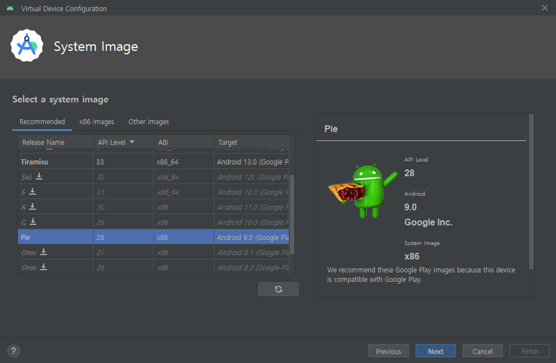This screenshot has height=363, width=556.
Task: Sort table by ABI column header
Action: tap(184, 142)
